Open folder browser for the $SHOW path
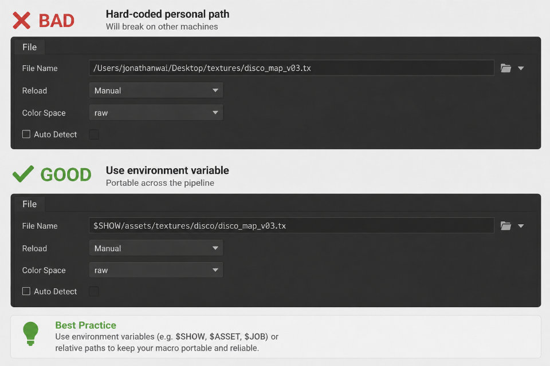The height and width of the screenshot is (366, 550). click(505, 225)
